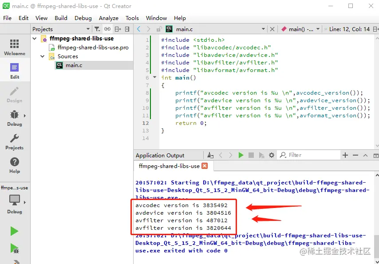The width and height of the screenshot is (379, 264).
Task: Open the Build menu
Action: tap(61, 18)
